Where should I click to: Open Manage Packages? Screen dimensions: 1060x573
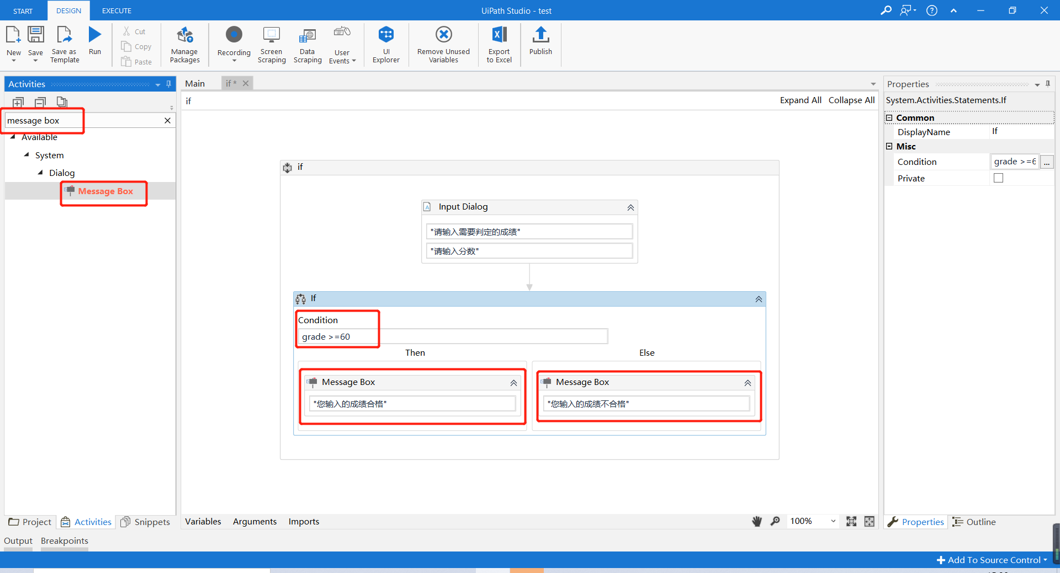(x=184, y=44)
